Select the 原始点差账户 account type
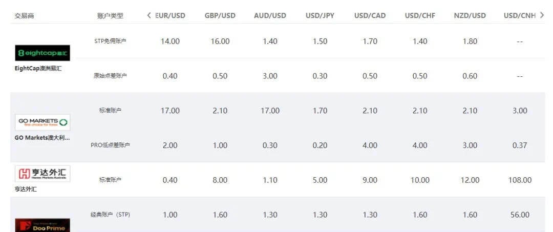The height and width of the screenshot is (232, 553). point(111,75)
